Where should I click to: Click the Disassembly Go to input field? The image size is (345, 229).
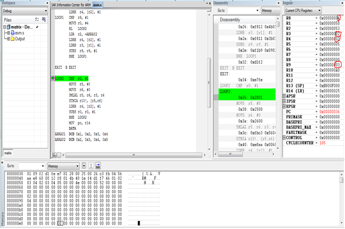tap(241, 10)
